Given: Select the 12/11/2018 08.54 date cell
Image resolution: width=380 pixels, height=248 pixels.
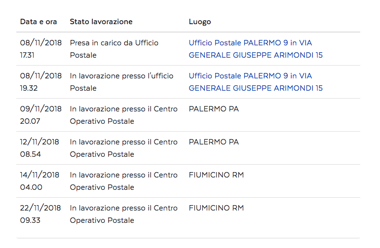Looking at the screenshot, I should (x=39, y=148).
